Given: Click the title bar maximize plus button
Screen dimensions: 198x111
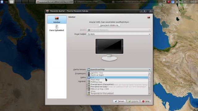Looking at the screenshot, I should click(144, 11).
